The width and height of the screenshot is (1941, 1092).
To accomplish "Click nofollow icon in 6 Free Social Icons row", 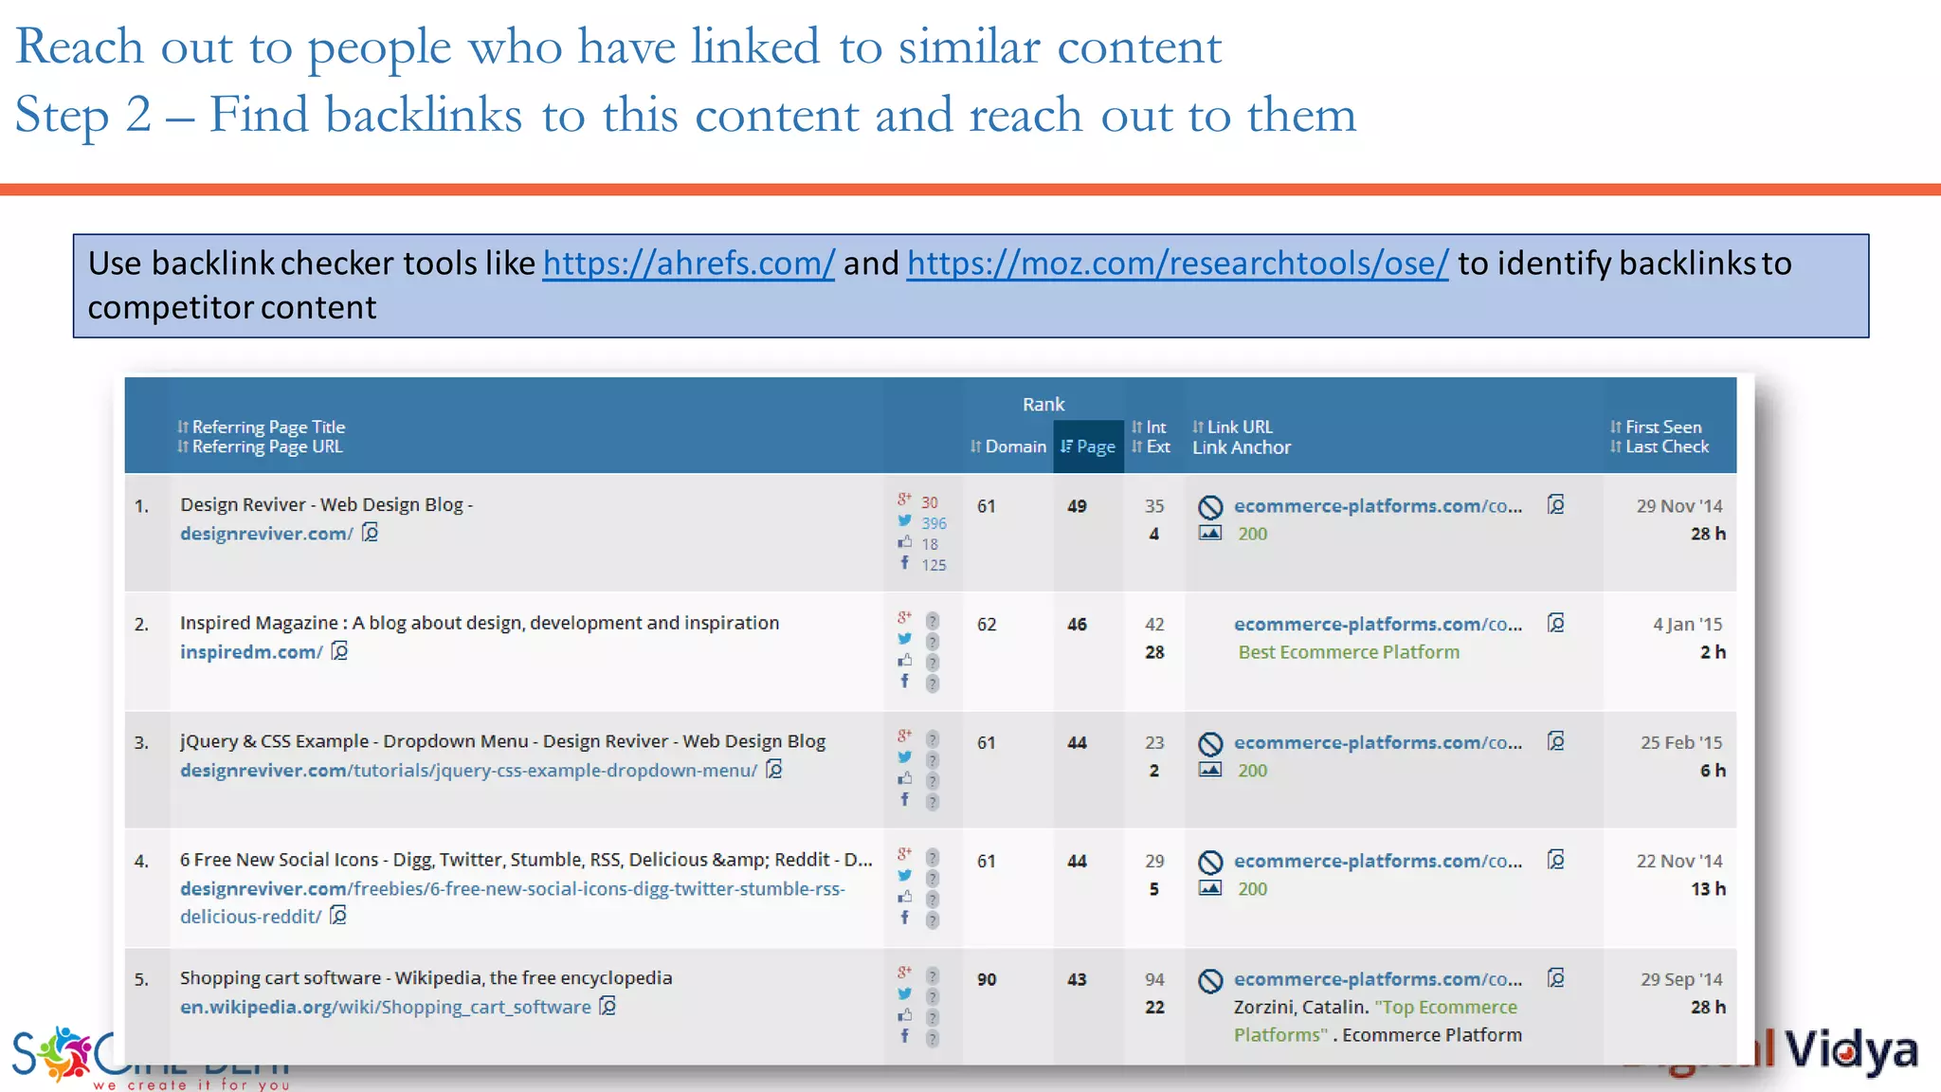I will click(x=1210, y=863).
